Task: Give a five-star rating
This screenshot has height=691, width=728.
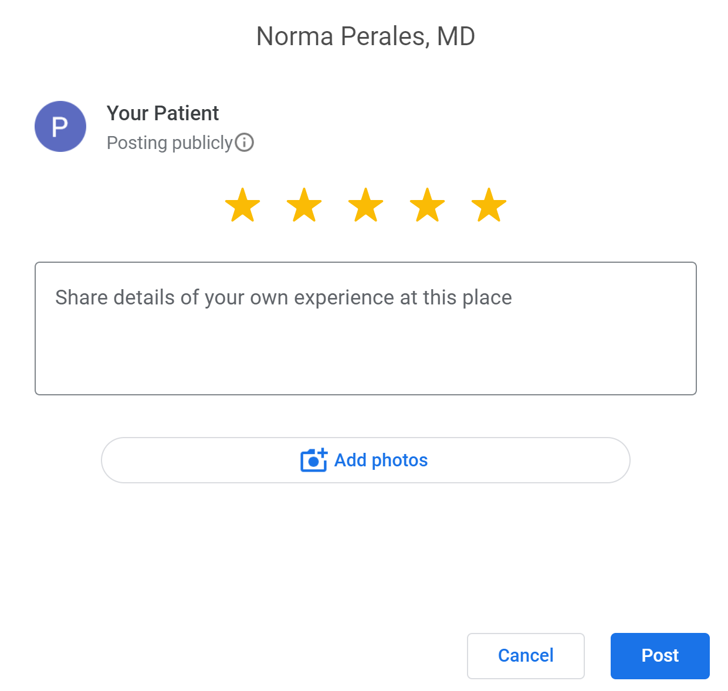Action: 489,205
